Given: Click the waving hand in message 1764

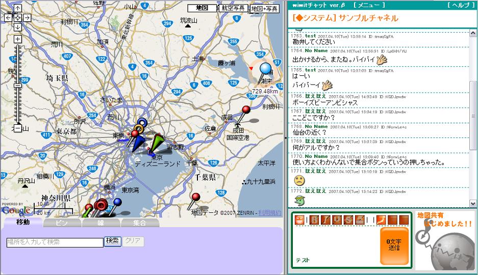Looking at the screenshot, I should coord(382,60).
